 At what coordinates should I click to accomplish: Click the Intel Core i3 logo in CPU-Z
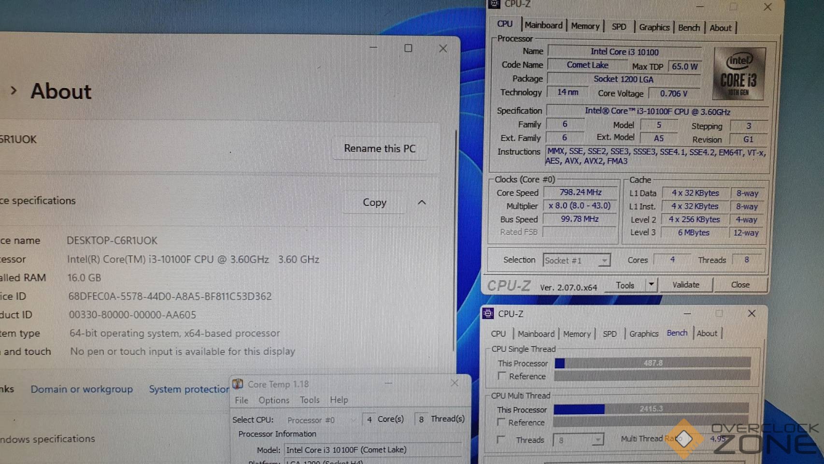[739, 73]
